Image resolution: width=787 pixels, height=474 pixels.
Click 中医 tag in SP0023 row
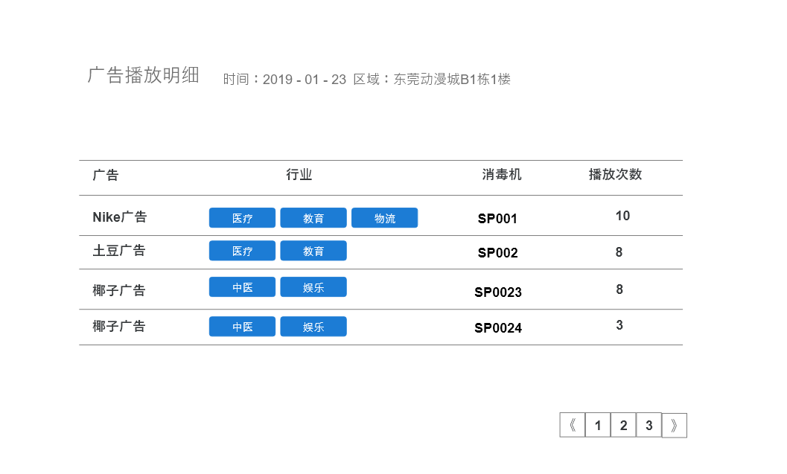pyautogui.click(x=242, y=287)
